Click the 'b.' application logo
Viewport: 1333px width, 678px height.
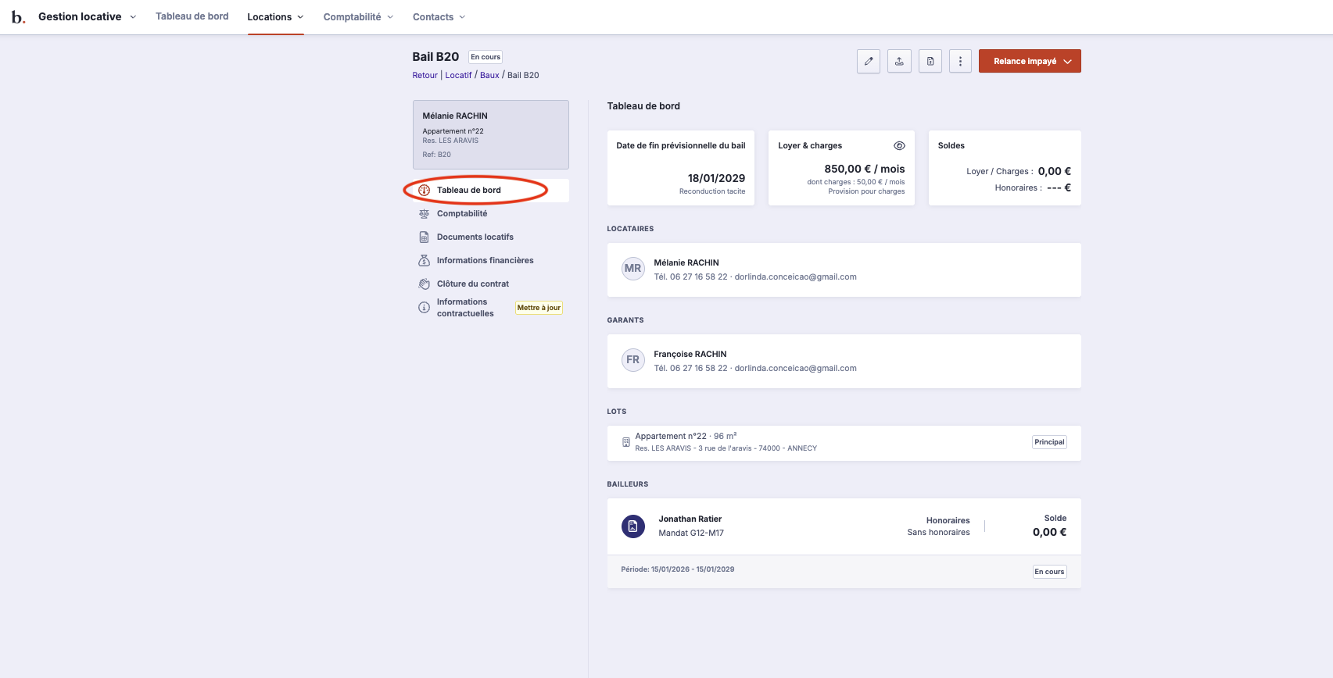pos(18,17)
